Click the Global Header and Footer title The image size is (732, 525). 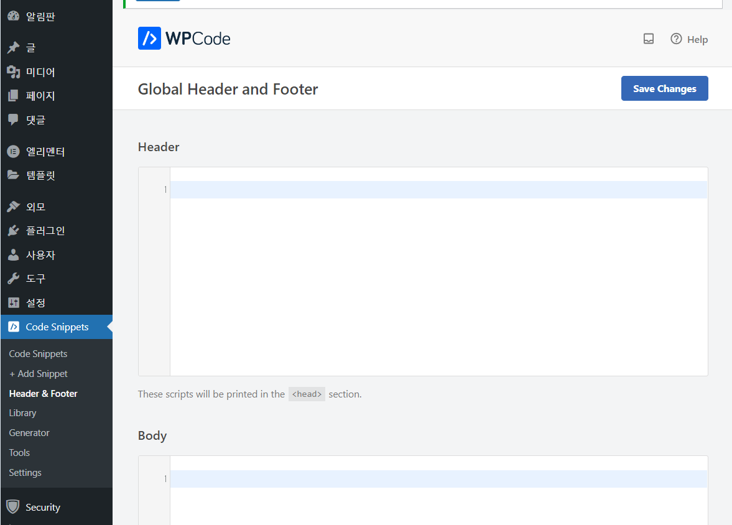228,89
